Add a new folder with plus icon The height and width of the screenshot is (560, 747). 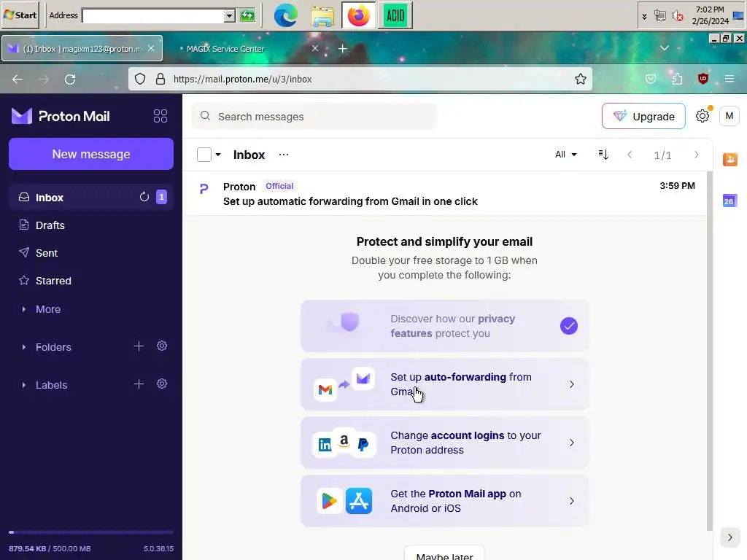(x=139, y=346)
